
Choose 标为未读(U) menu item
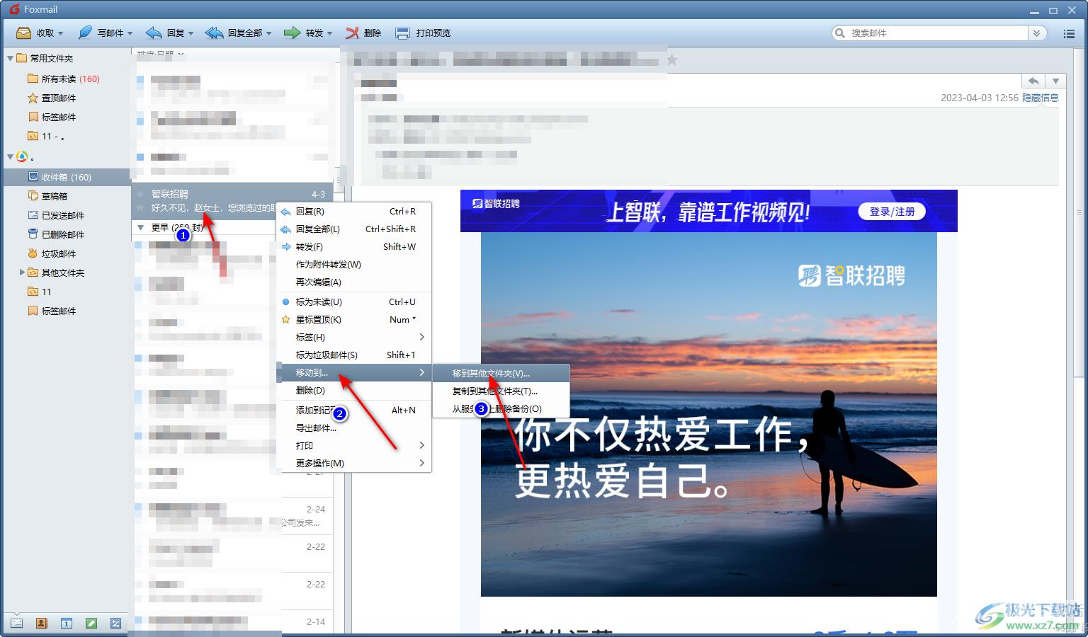(354, 302)
